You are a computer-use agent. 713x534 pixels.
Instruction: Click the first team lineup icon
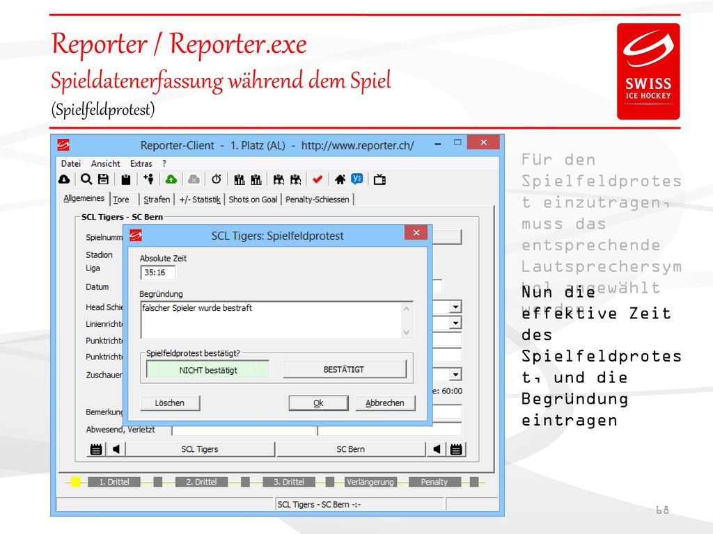pos(240,179)
